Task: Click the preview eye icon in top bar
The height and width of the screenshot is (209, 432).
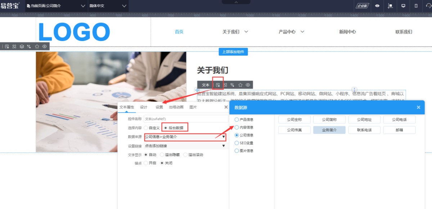Action: click(x=377, y=6)
